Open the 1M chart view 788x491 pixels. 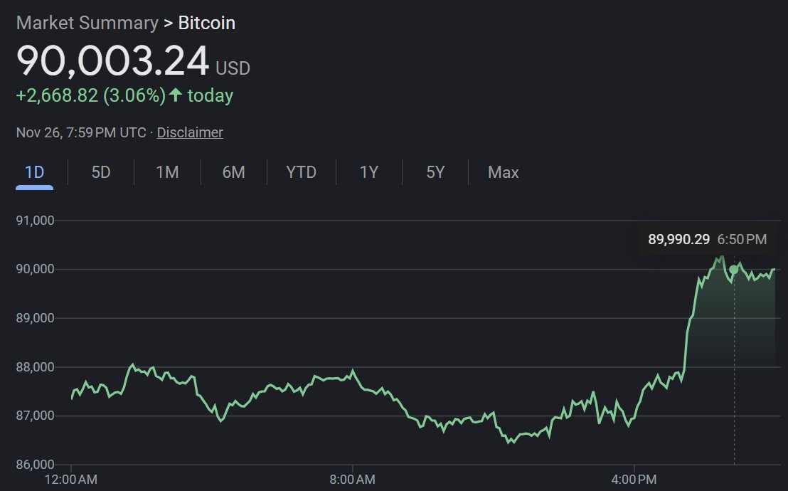[x=166, y=172]
